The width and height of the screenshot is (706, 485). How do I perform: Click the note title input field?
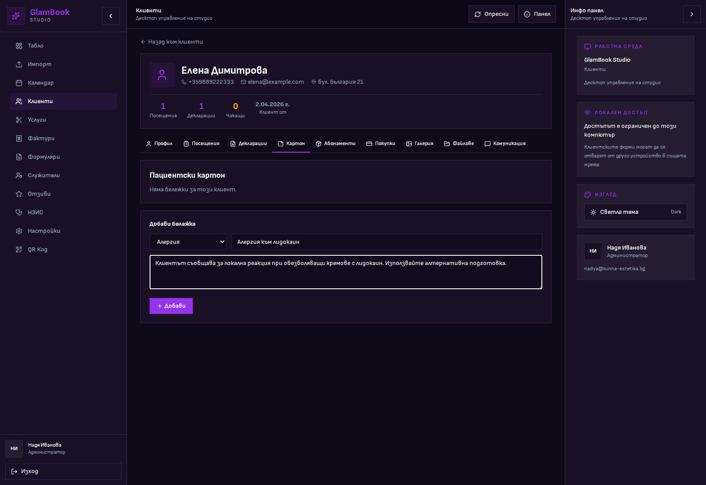tap(387, 242)
